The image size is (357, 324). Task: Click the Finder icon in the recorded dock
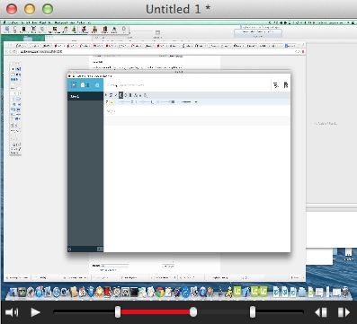click(13, 292)
